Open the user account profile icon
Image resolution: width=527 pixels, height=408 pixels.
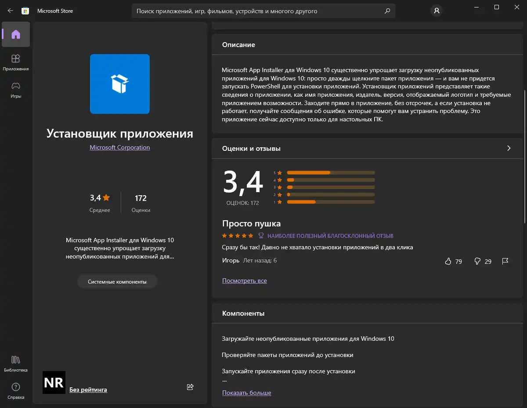point(437,11)
